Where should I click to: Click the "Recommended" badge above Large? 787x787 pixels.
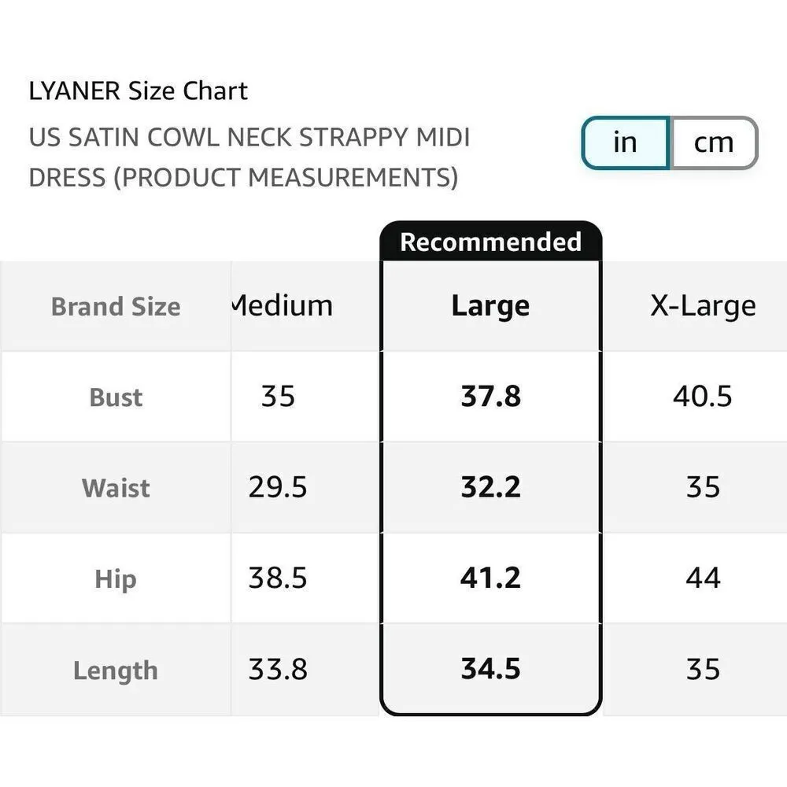coord(490,242)
